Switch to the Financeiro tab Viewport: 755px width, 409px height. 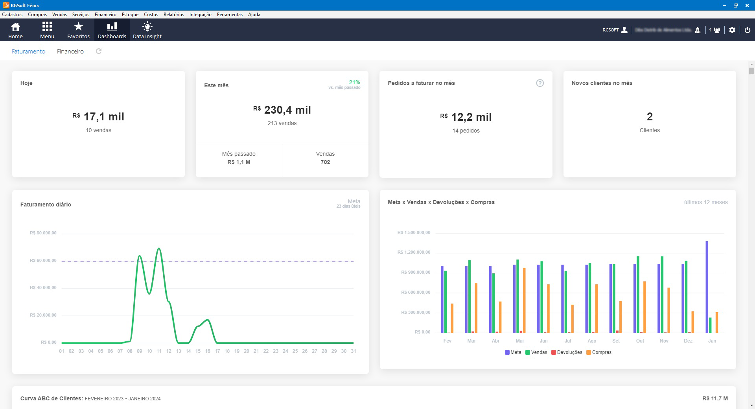(70, 52)
